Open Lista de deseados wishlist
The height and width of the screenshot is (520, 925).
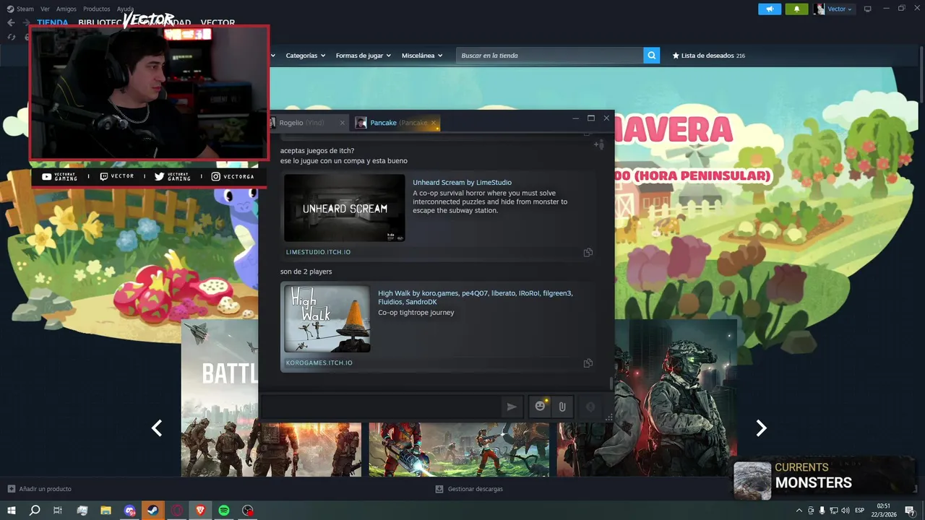pos(708,56)
